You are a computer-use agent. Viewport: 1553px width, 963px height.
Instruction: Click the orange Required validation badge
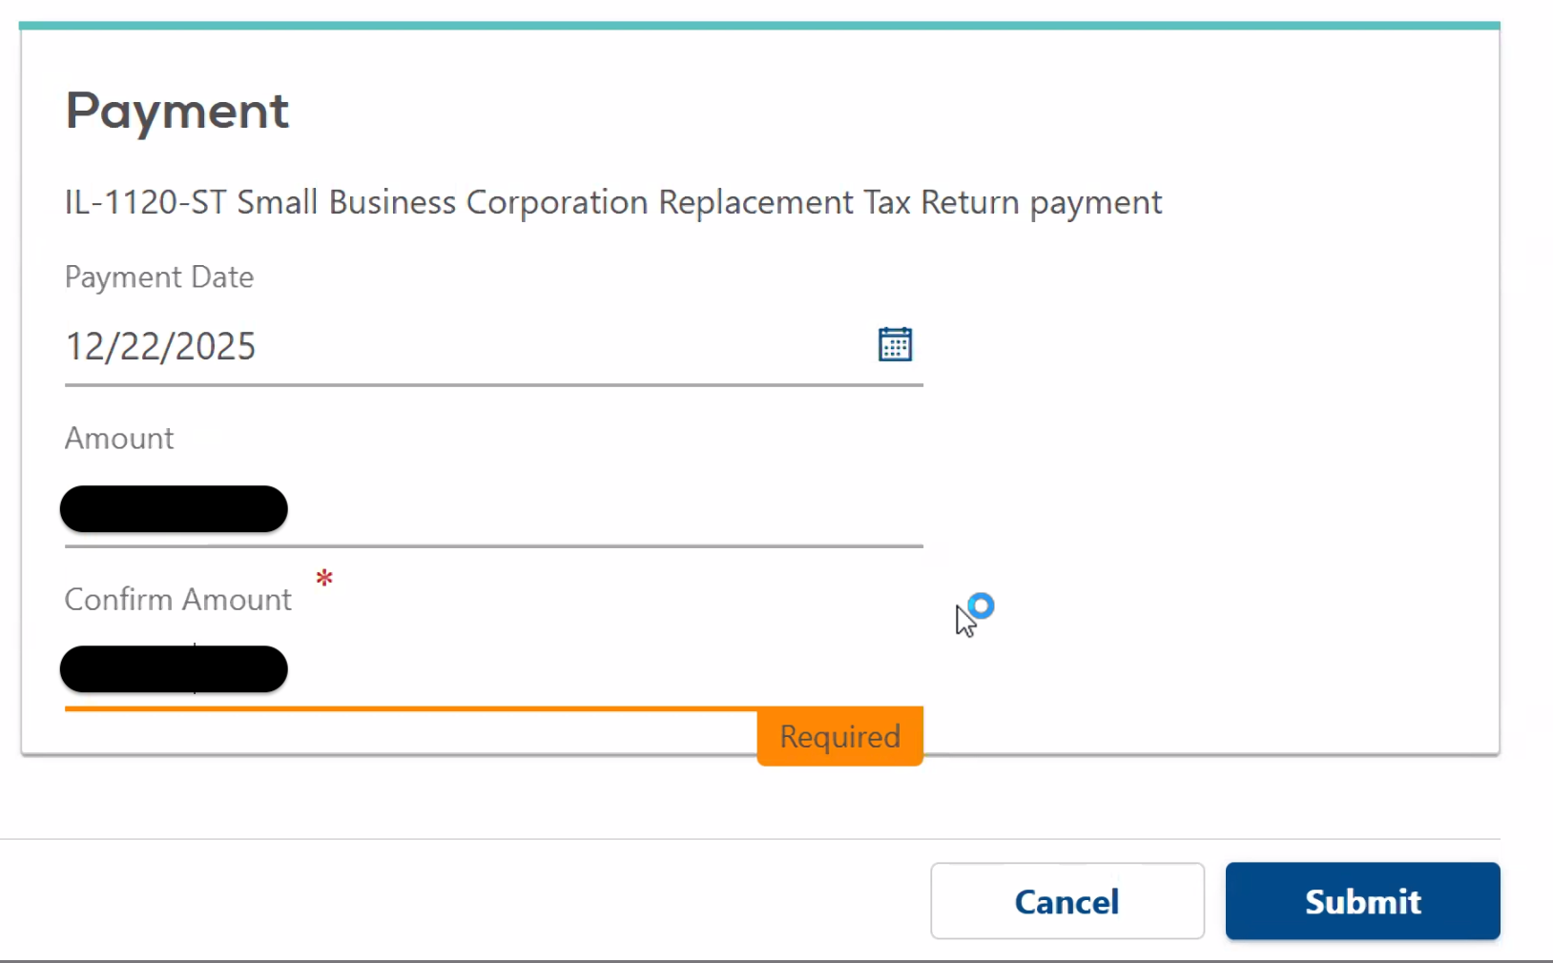839,736
